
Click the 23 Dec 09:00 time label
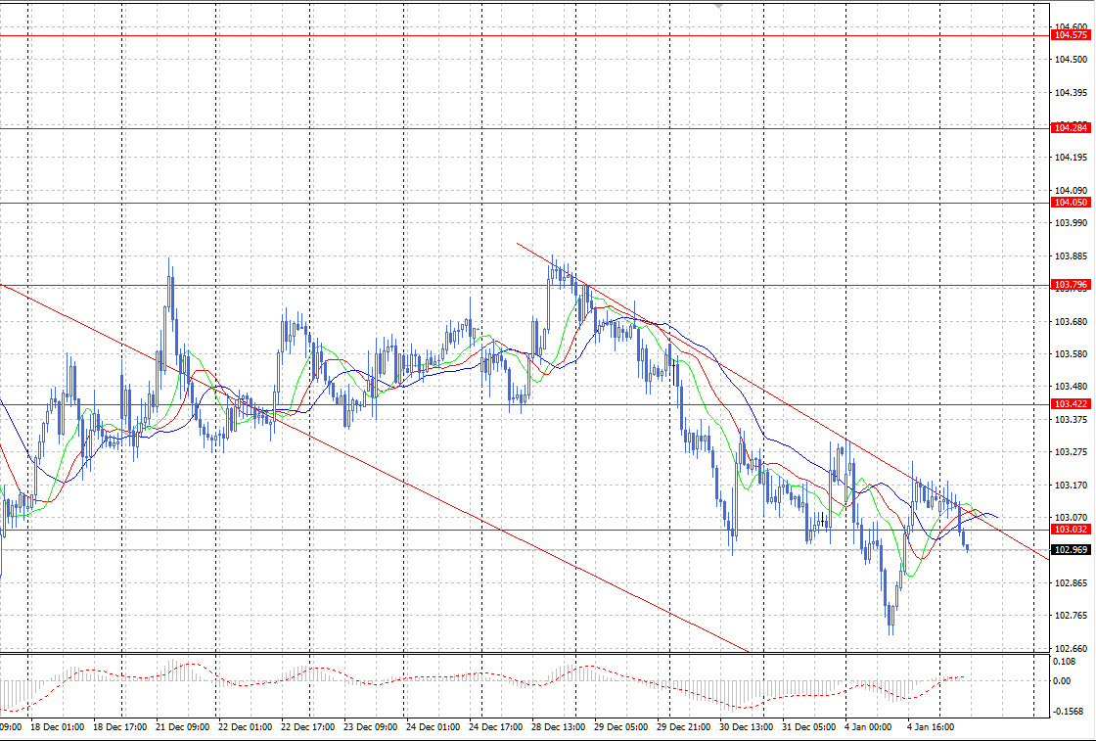(x=371, y=727)
